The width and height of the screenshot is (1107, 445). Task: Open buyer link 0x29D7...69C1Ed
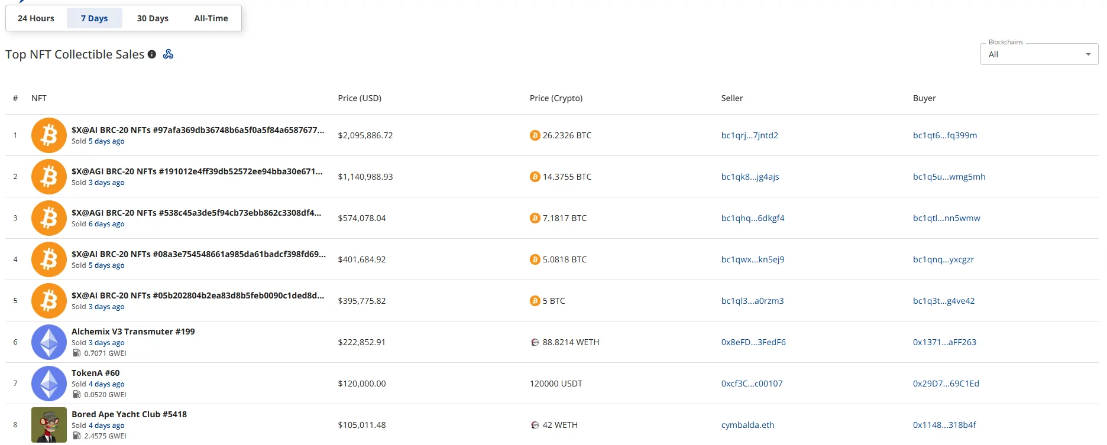pos(946,384)
